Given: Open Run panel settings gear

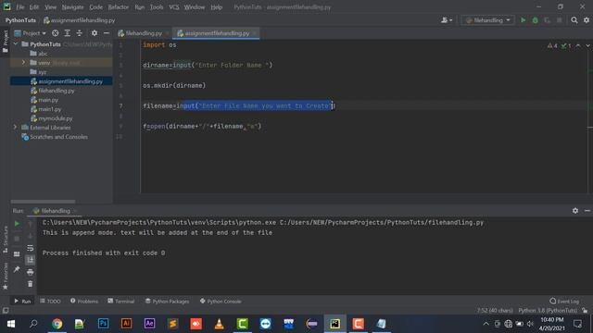Looking at the screenshot, I should click(x=575, y=211).
